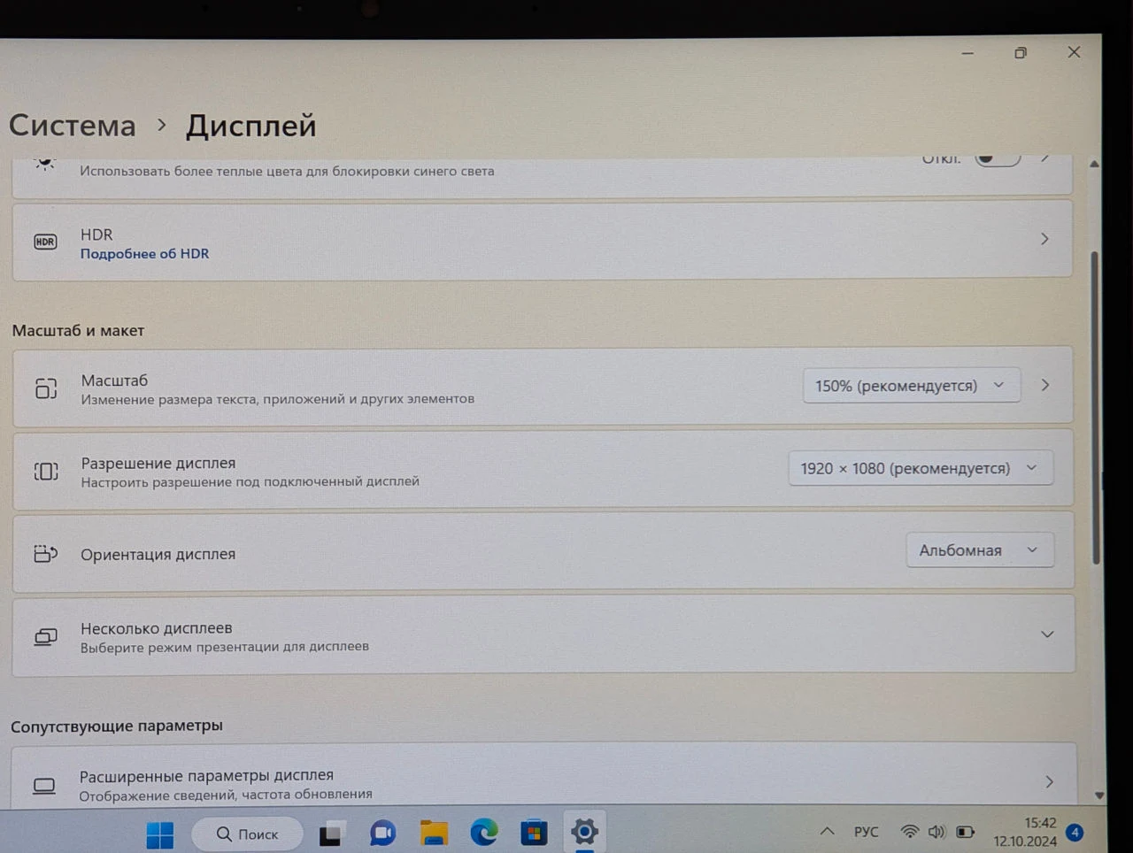Click the settings window vertical scrollbar
The image size is (1133, 853).
click(x=1095, y=407)
